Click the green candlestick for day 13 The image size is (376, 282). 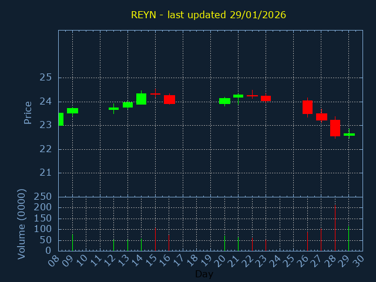[x=127, y=105]
